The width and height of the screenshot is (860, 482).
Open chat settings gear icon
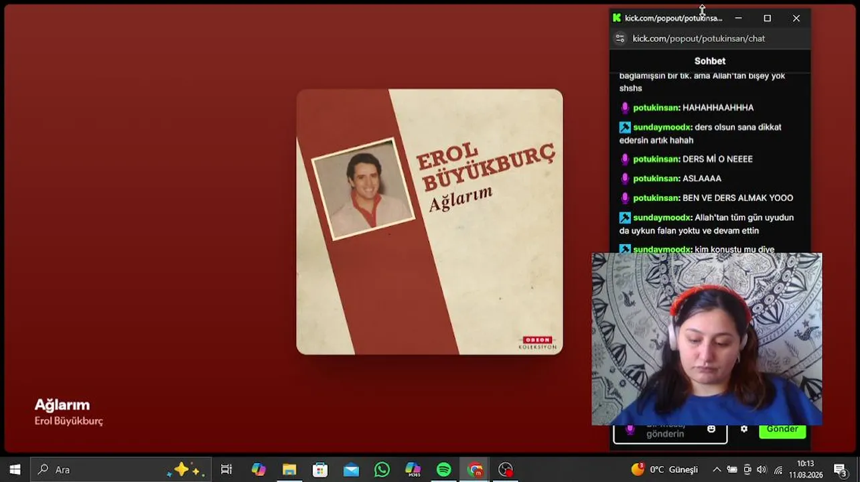click(744, 428)
